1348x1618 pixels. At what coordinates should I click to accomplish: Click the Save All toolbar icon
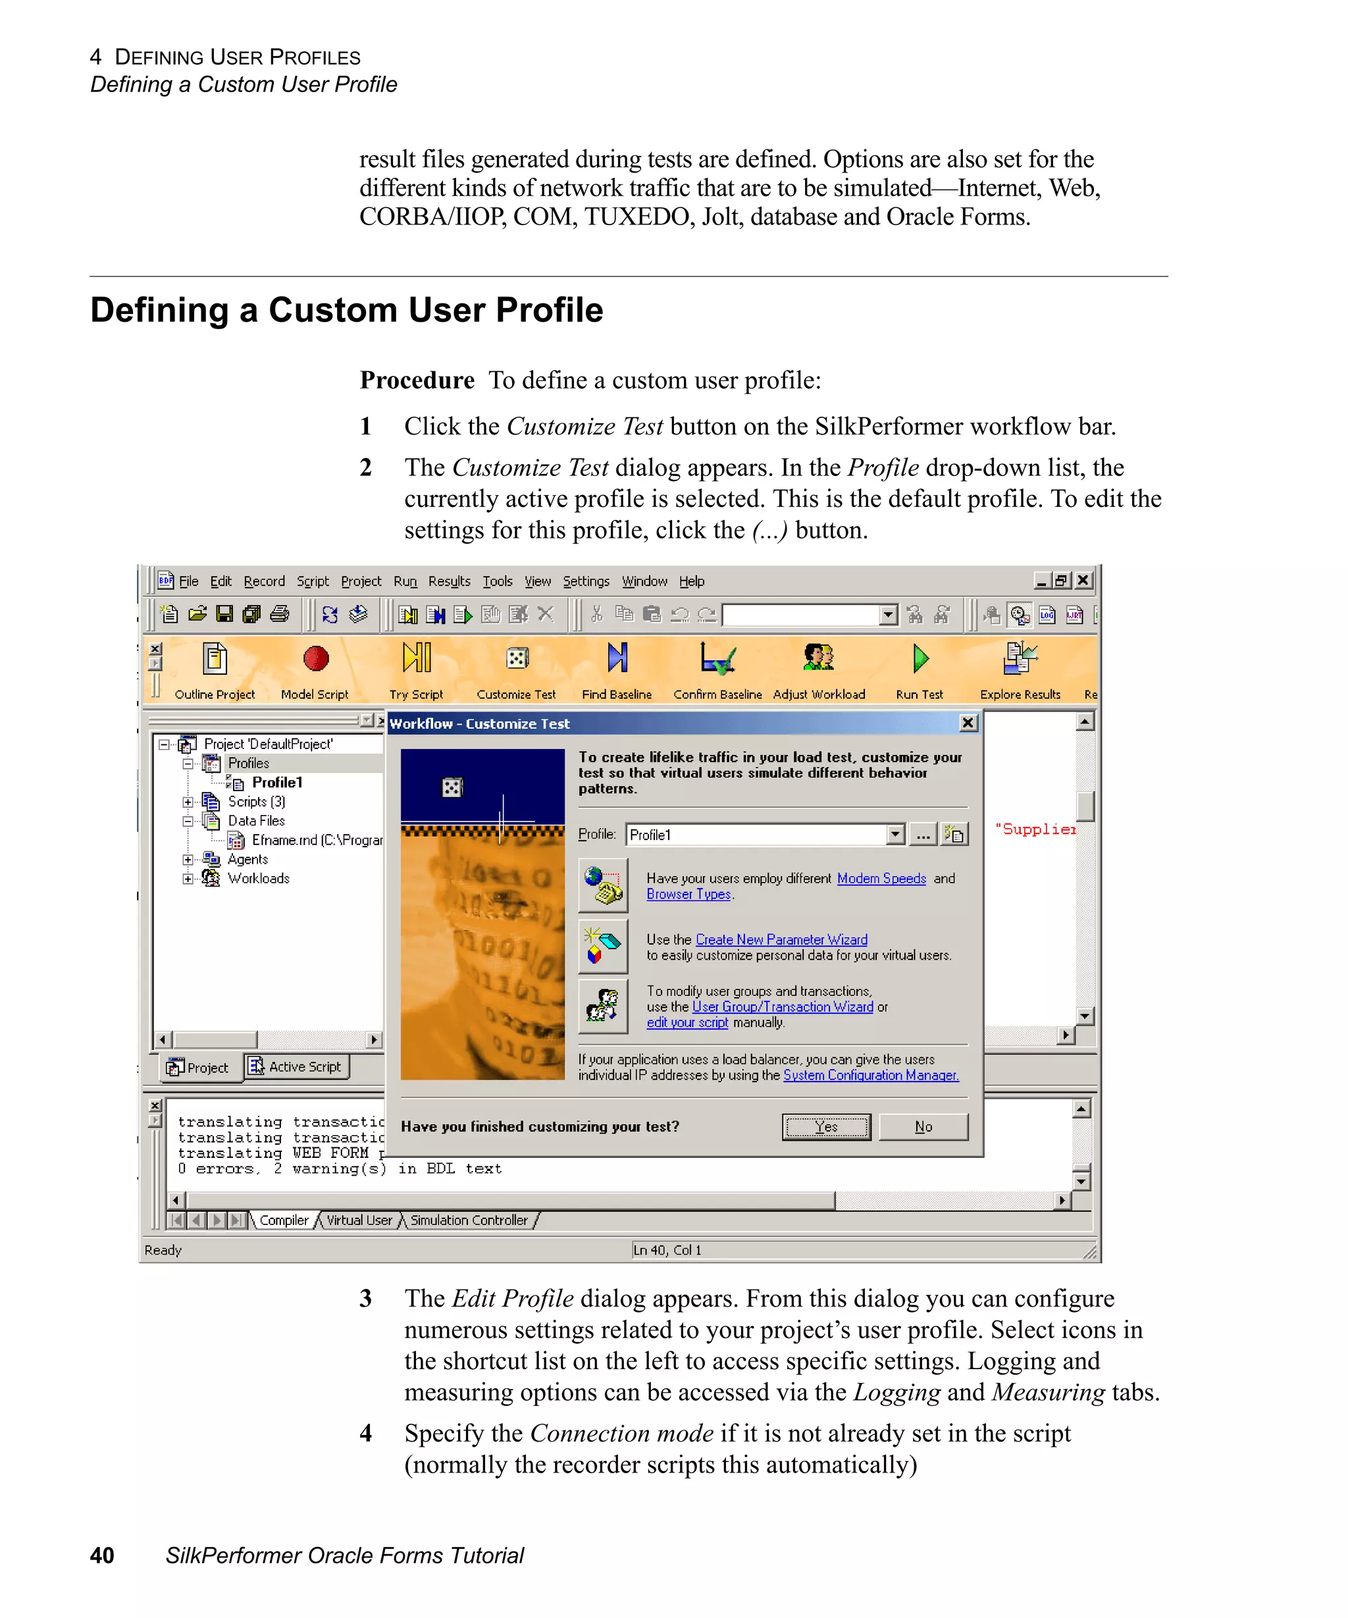pos(251,614)
